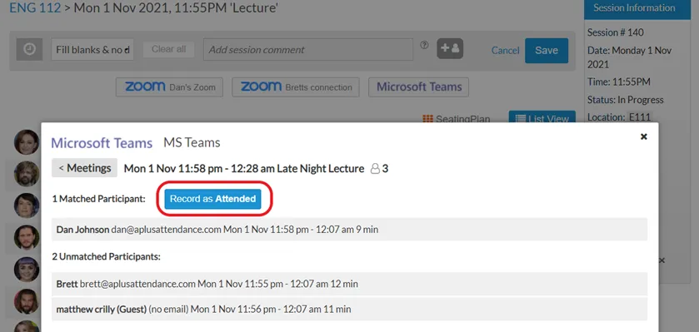The image size is (699, 332).
Task: Click the 'Session # 140' text
Action: coord(615,32)
